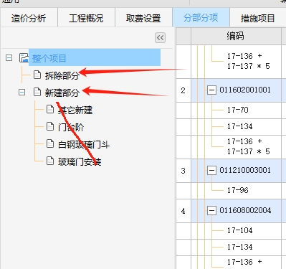Switch to the 造价分析 tab
Image resolution: width=286 pixels, height=269 pixels.
[x=29, y=18]
